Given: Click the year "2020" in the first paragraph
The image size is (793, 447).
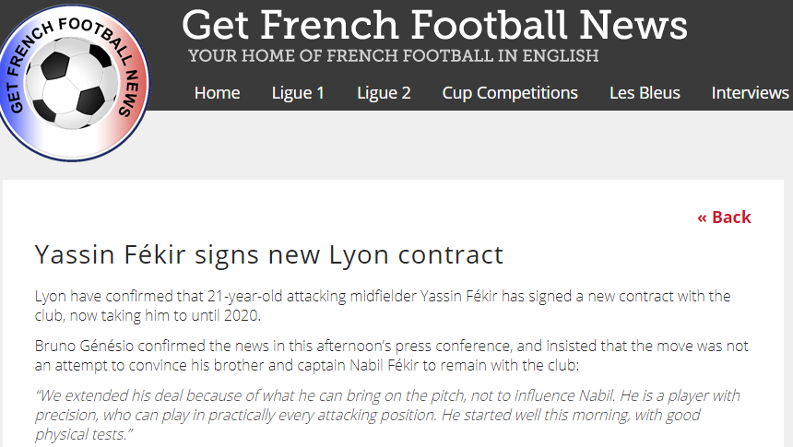Looking at the screenshot, I should pos(242,315).
